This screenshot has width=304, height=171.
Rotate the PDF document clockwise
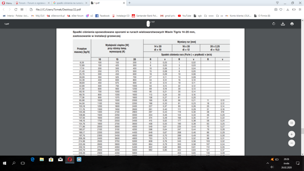click(274, 24)
